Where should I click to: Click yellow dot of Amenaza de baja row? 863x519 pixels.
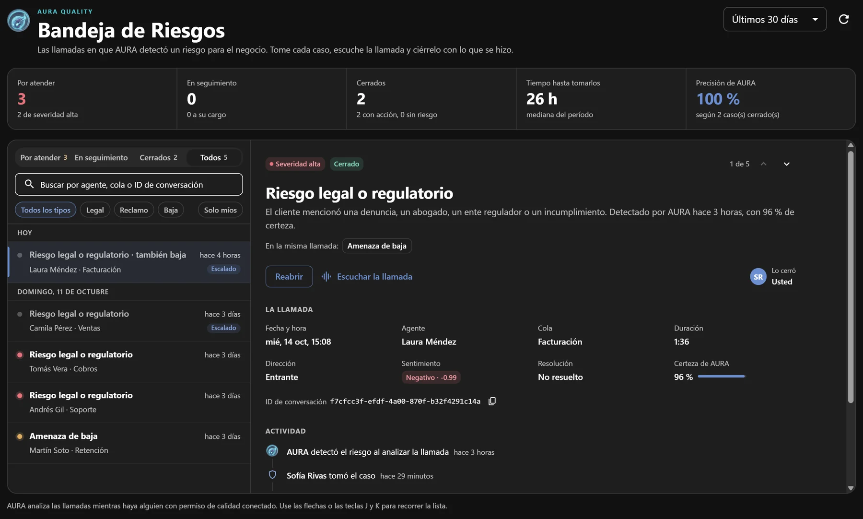(x=20, y=436)
